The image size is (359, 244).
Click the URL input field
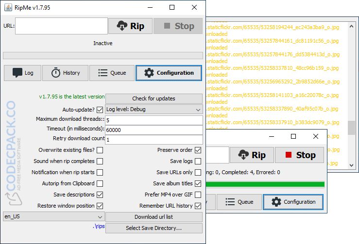point(61,26)
